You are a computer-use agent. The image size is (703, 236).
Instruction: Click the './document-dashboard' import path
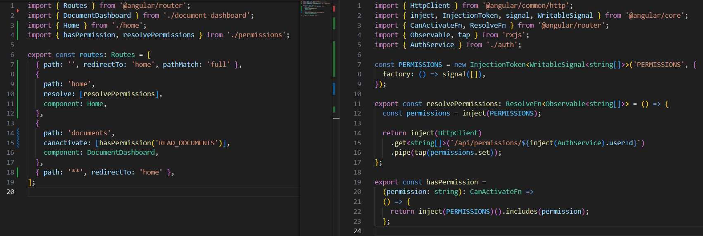pos(207,16)
